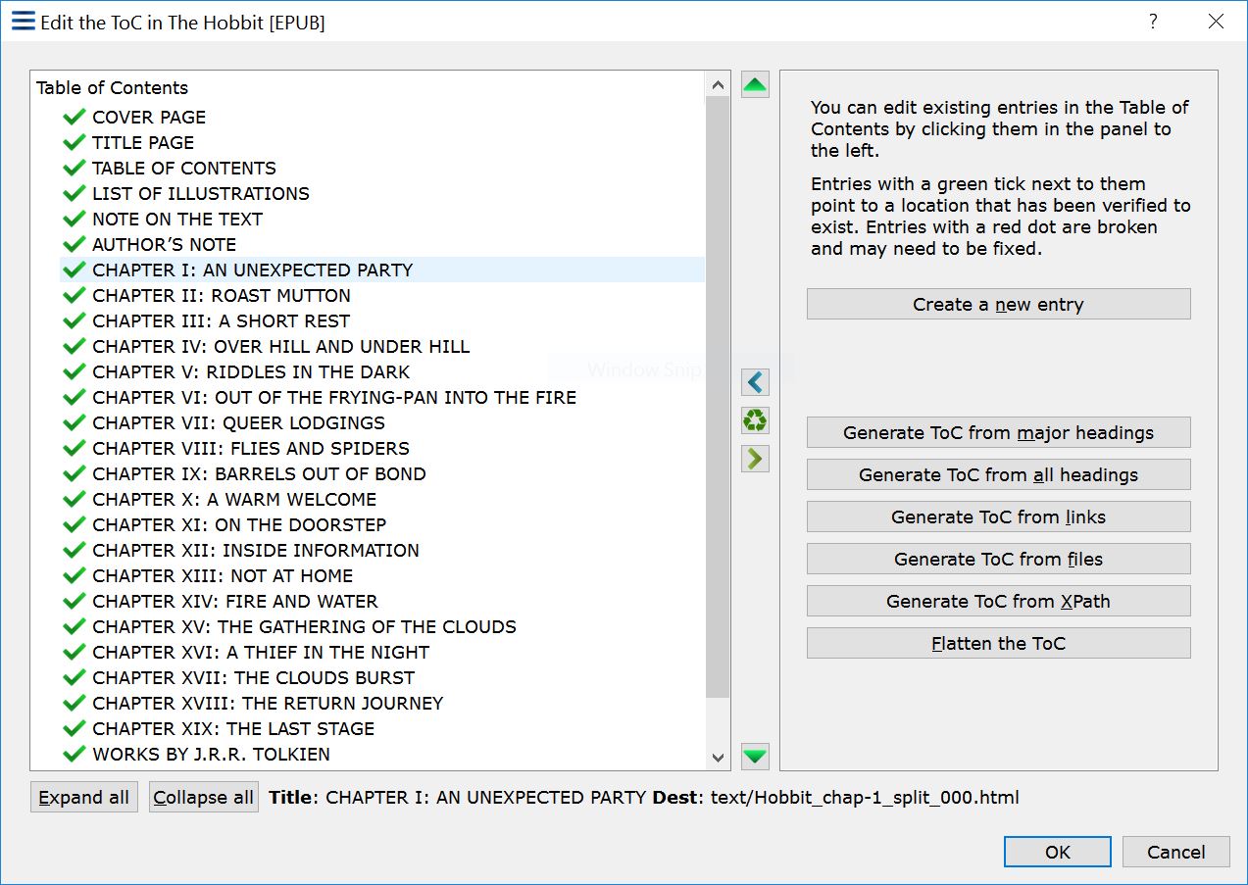Cancel the ToC editing dialog

pos(1175,852)
